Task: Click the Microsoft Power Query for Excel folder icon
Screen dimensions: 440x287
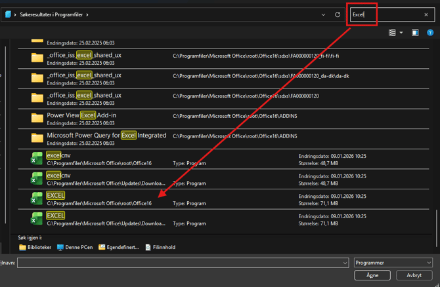Action: click(37, 139)
